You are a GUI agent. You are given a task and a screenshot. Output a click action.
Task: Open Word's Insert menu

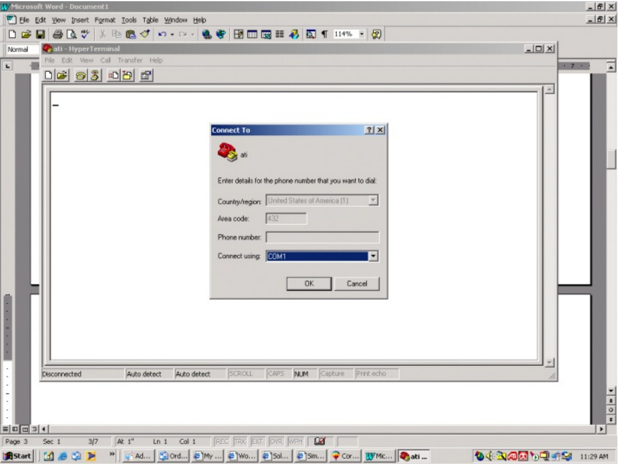pos(80,20)
